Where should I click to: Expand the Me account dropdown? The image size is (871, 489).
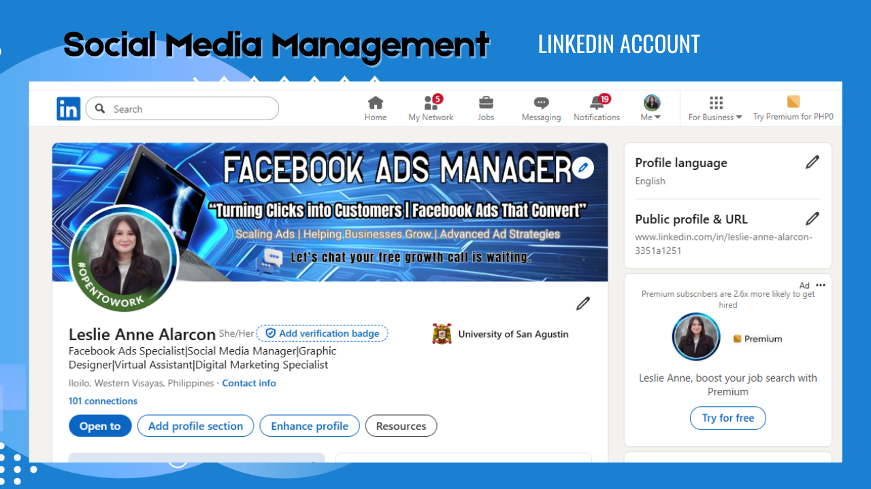651,109
